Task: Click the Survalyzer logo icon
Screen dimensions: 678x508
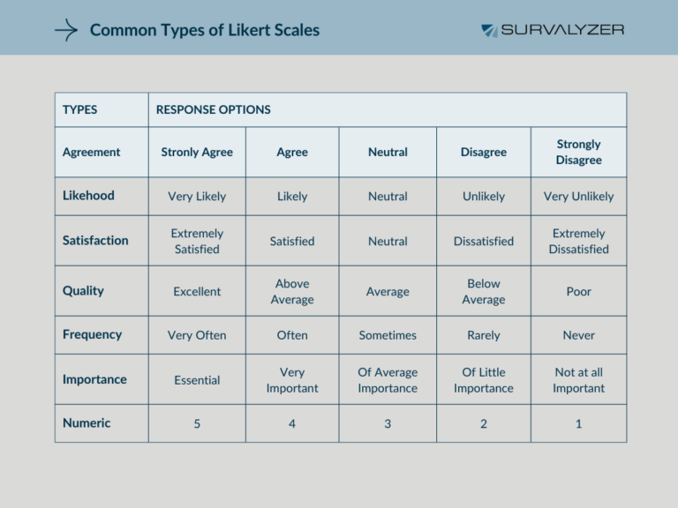Action: point(489,30)
